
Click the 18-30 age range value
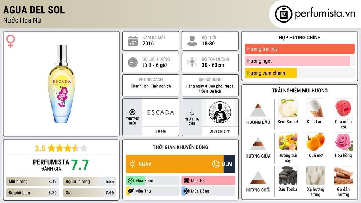tap(208, 43)
